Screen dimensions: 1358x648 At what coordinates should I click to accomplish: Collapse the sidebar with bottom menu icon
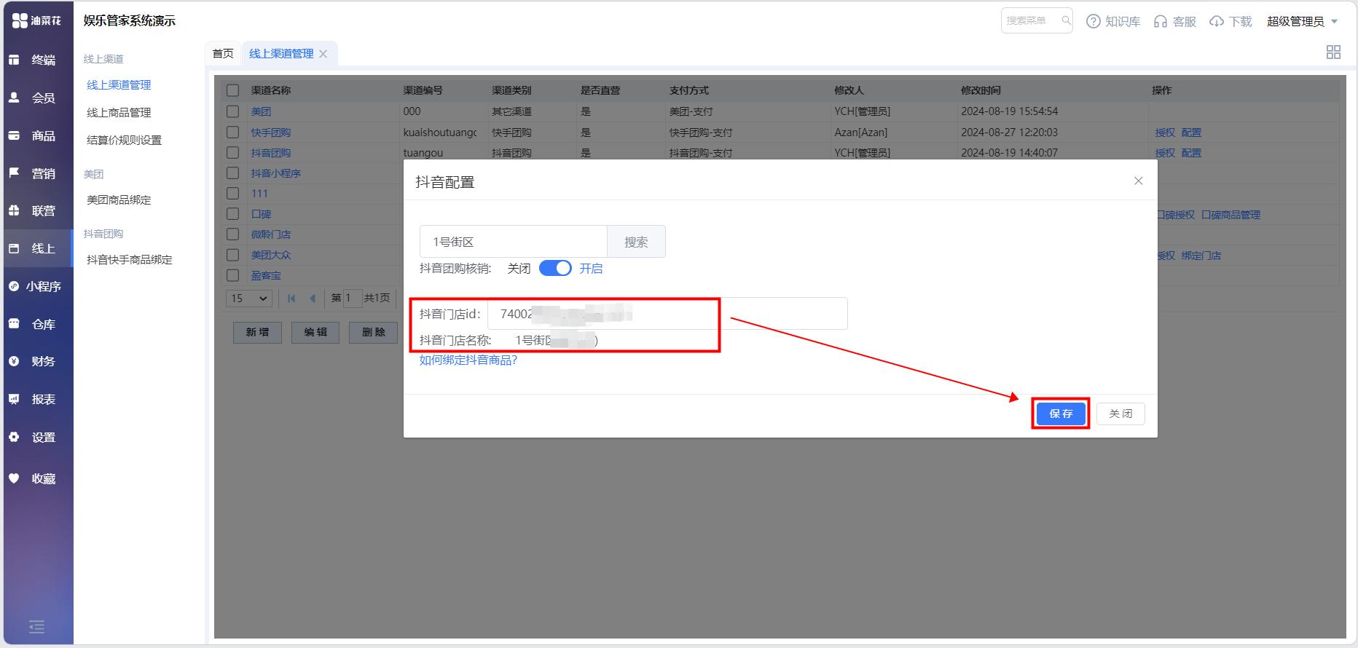pyautogui.click(x=36, y=626)
